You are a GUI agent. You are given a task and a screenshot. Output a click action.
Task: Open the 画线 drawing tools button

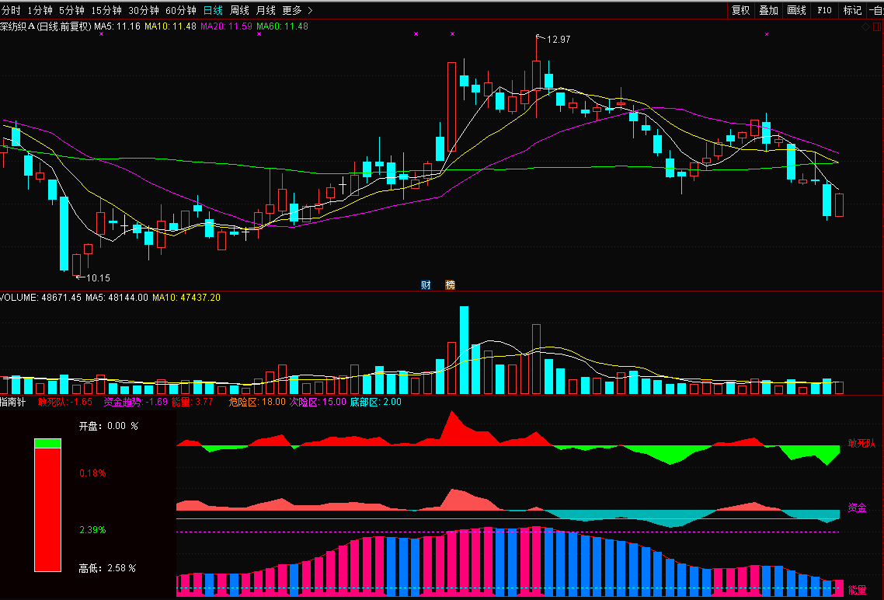pyautogui.click(x=796, y=10)
